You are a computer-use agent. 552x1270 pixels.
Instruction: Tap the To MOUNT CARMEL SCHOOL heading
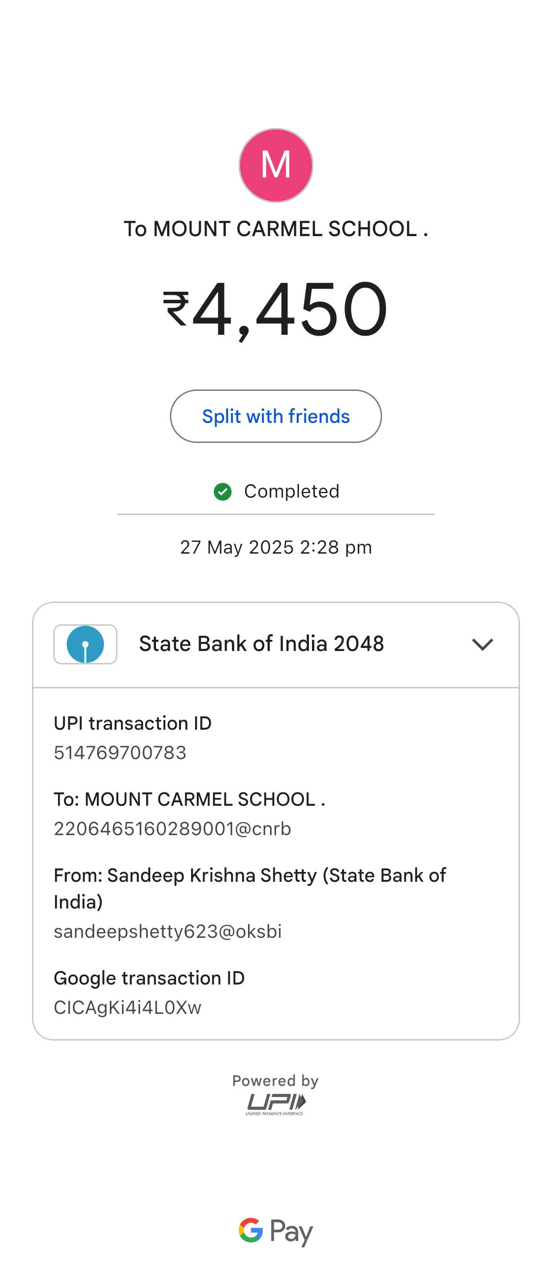coord(276,229)
